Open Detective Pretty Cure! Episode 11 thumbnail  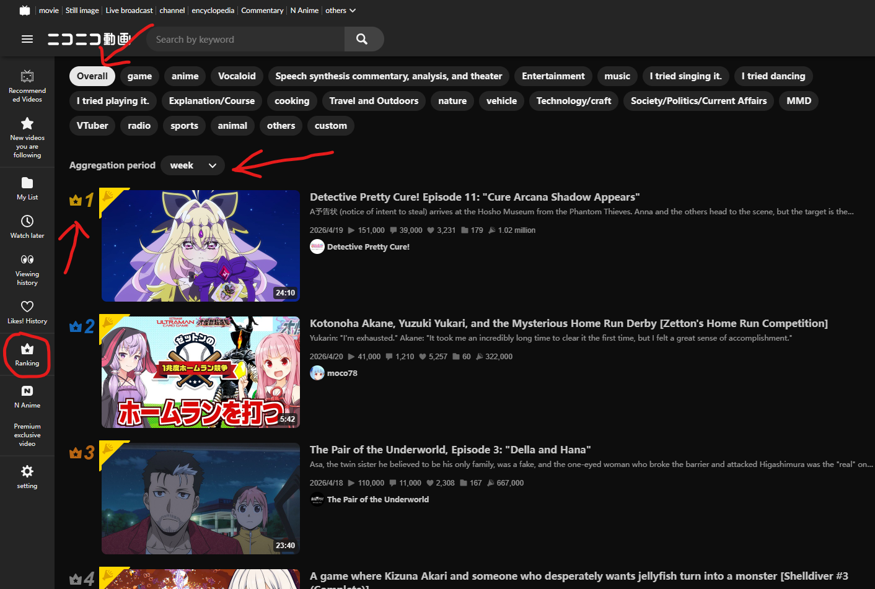pos(201,246)
